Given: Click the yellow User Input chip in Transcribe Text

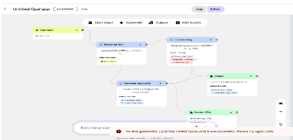Looking at the screenshot, I should coord(108,61).
